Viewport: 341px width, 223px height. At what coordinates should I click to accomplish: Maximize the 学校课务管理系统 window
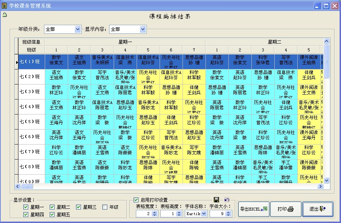pos(326,6)
